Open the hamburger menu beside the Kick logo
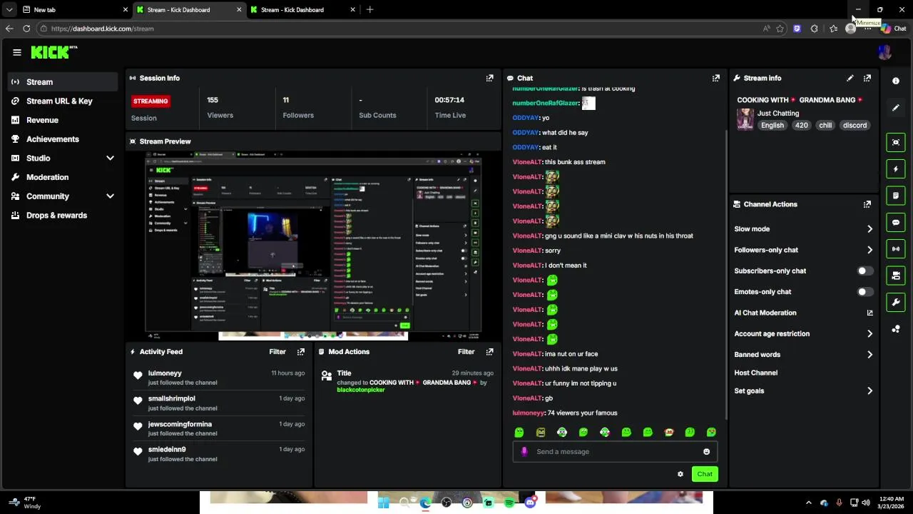 click(16, 52)
